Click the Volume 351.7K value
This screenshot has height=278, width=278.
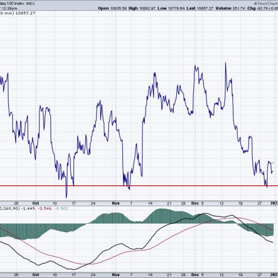[x=230, y=8]
